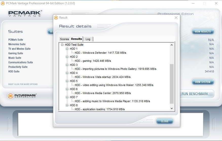222x141 pixels.
Task: Close the Result dialog with X
Action: [x=176, y=18]
